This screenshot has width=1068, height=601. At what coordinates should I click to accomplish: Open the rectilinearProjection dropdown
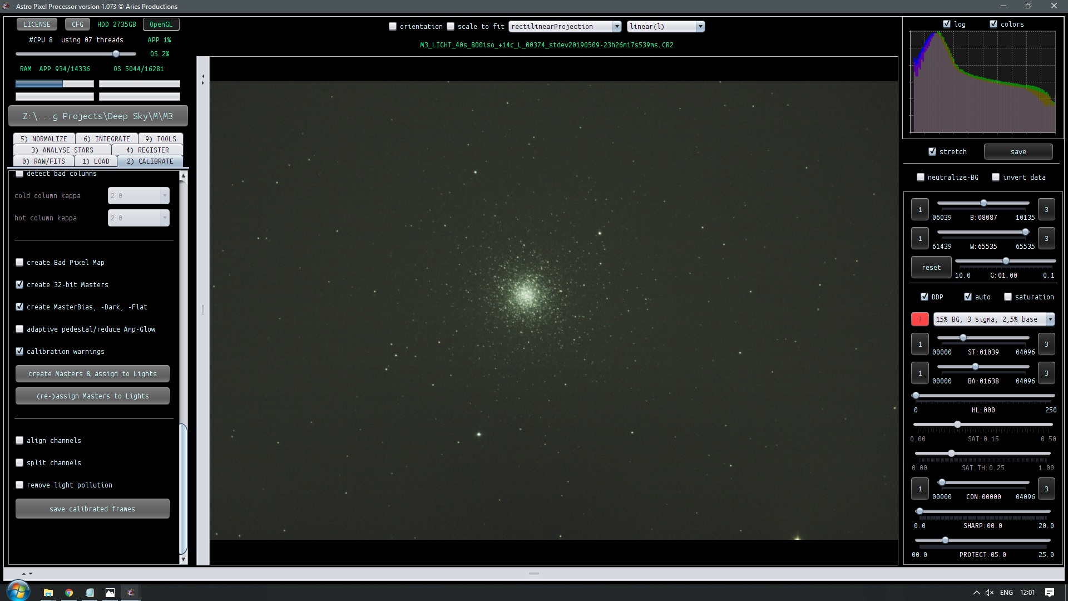565,26
